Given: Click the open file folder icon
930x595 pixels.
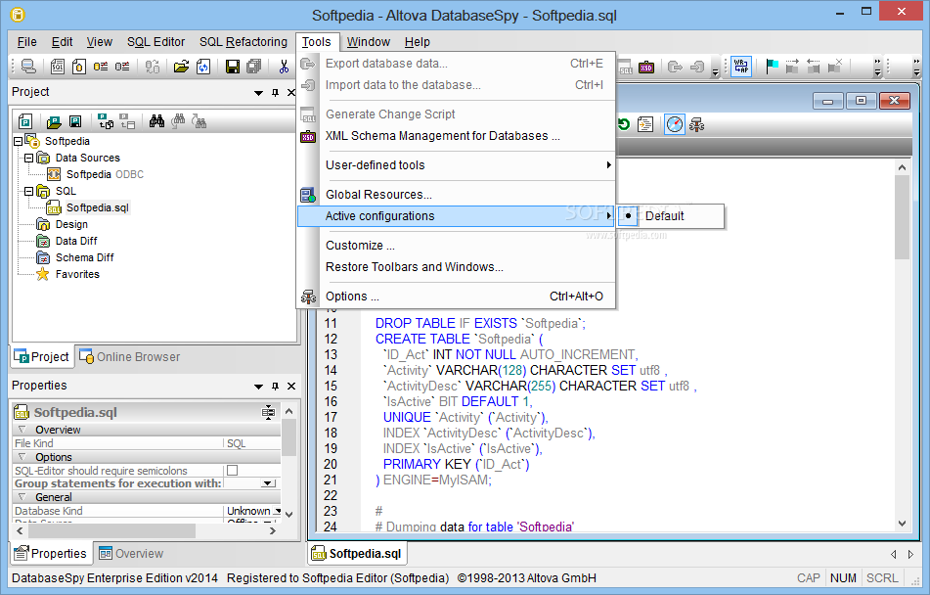Looking at the screenshot, I should 182,66.
